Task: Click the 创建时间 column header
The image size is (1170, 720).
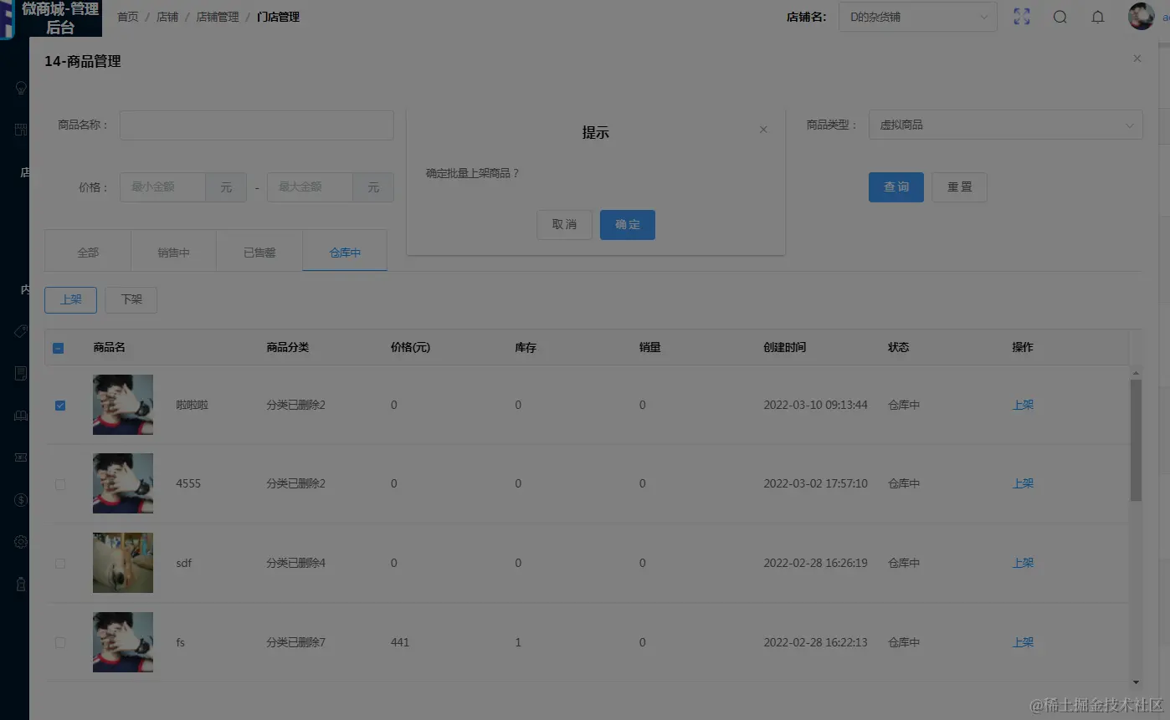Action: point(785,347)
